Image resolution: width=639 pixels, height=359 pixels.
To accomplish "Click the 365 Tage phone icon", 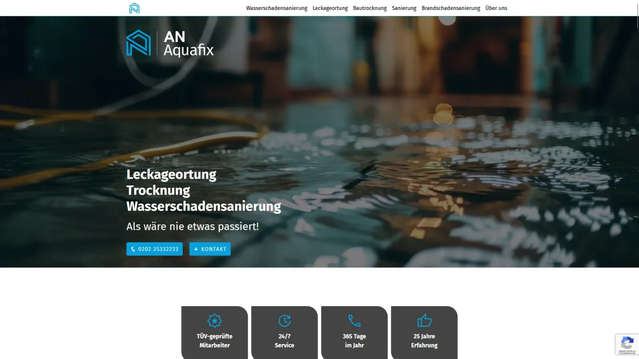I will click(x=354, y=321).
